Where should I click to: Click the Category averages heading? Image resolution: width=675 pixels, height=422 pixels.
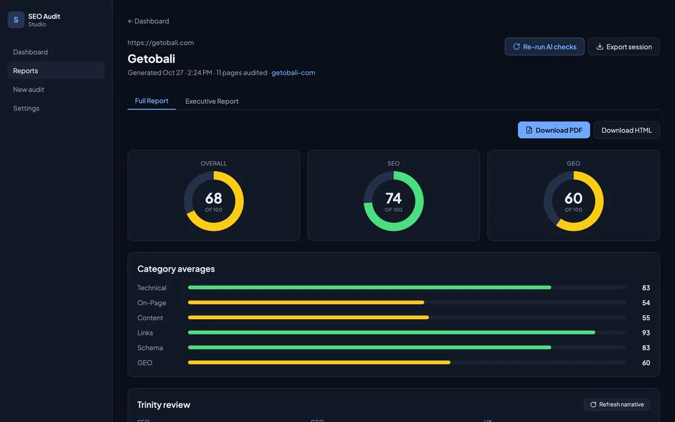[176, 269]
